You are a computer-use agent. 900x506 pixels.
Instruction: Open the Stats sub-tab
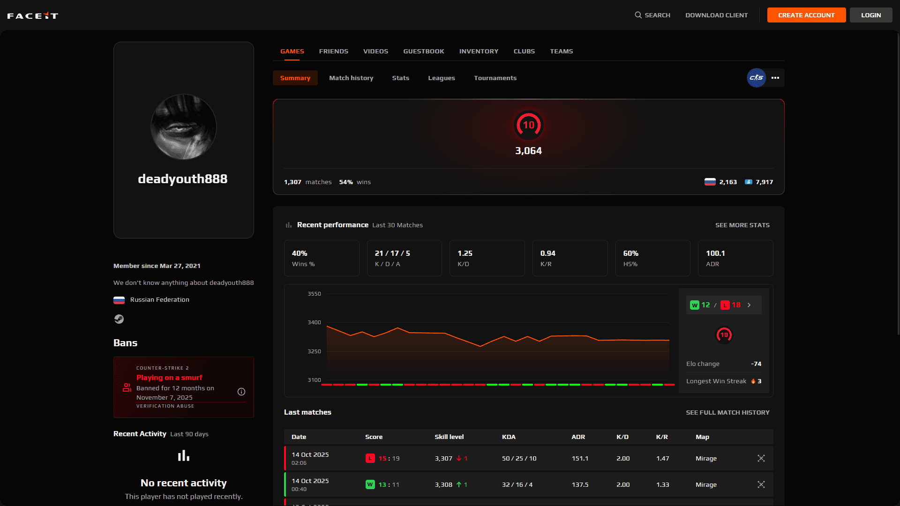[x=400, y=78]
